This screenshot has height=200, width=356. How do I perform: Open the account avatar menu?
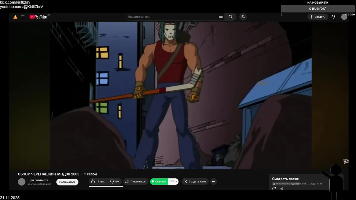(344, 17)
